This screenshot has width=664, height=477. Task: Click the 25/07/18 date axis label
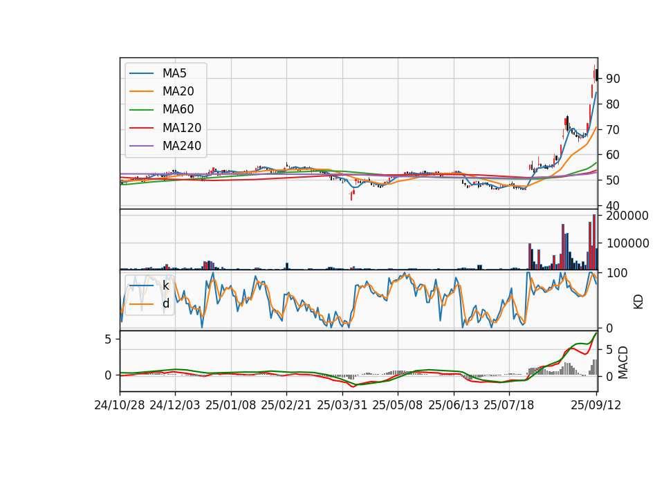[508, 405]
